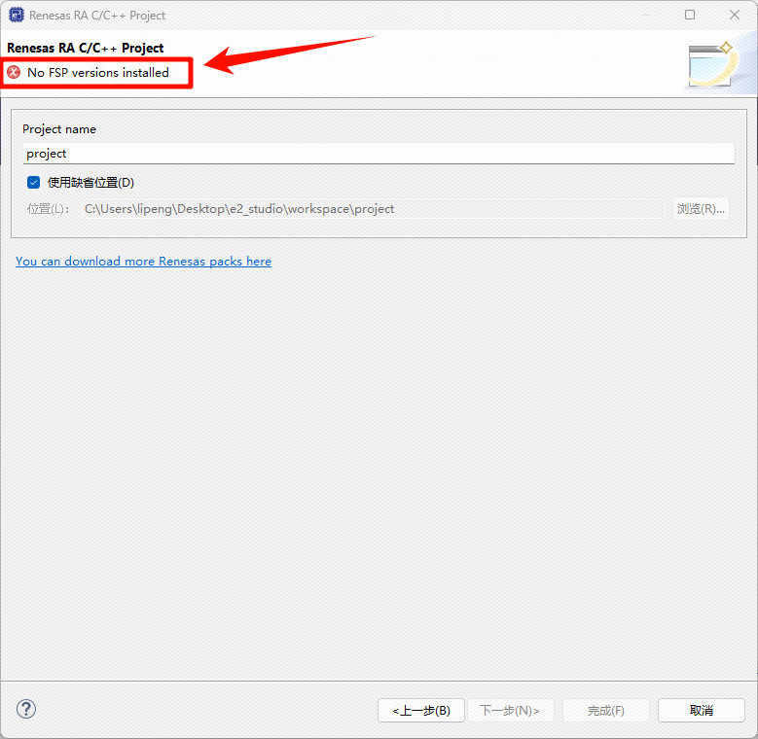This screenshot has width=758, height=739.
Task: Click the Project name input field
Action: click(379, 154)
